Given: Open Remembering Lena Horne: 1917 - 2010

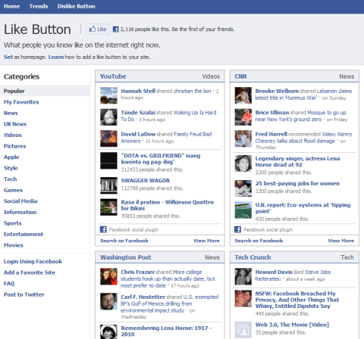Looking at the screenshot, I should coord(166,331).
